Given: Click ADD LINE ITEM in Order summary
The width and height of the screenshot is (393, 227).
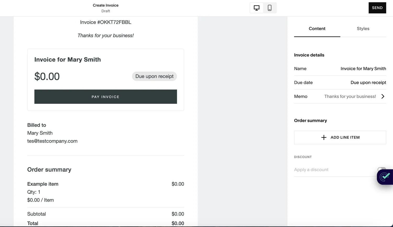Looking at the screenshot, I should tap(345, 137).
